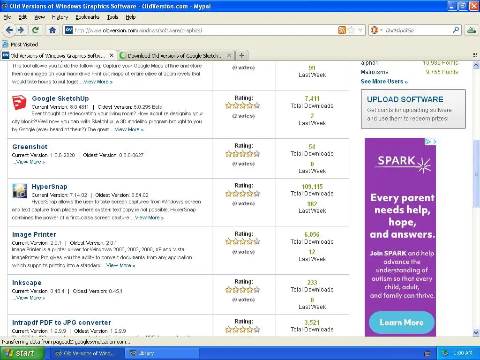
Task: Click the HyperSnap rating stars
Action: click(243, 194)
